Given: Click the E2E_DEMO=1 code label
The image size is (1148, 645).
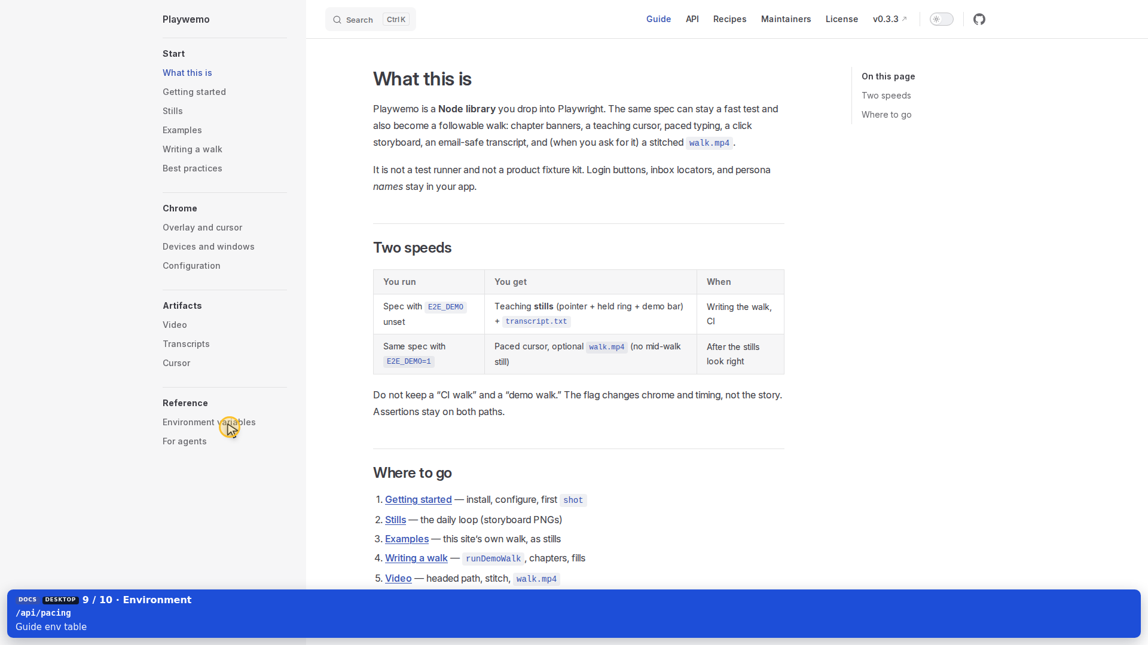Looking at the screenshot, I should click(x=409, y=361).
